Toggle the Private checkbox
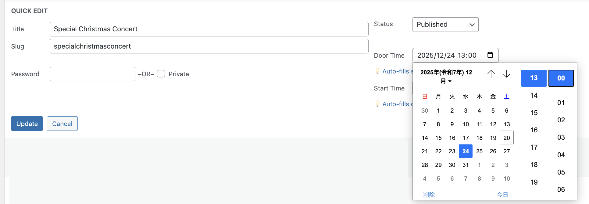Image resolution: width=589 pixels, height=204 pixels. [x=161, y=74]
